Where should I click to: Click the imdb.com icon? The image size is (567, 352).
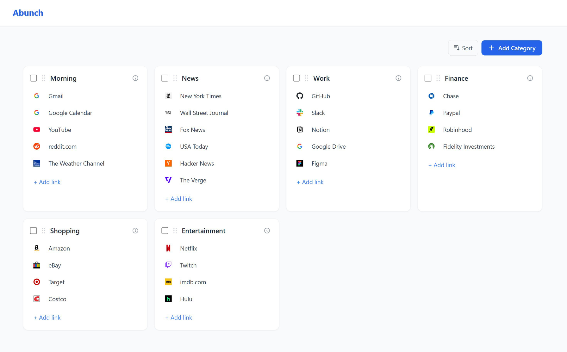[168, 282]
